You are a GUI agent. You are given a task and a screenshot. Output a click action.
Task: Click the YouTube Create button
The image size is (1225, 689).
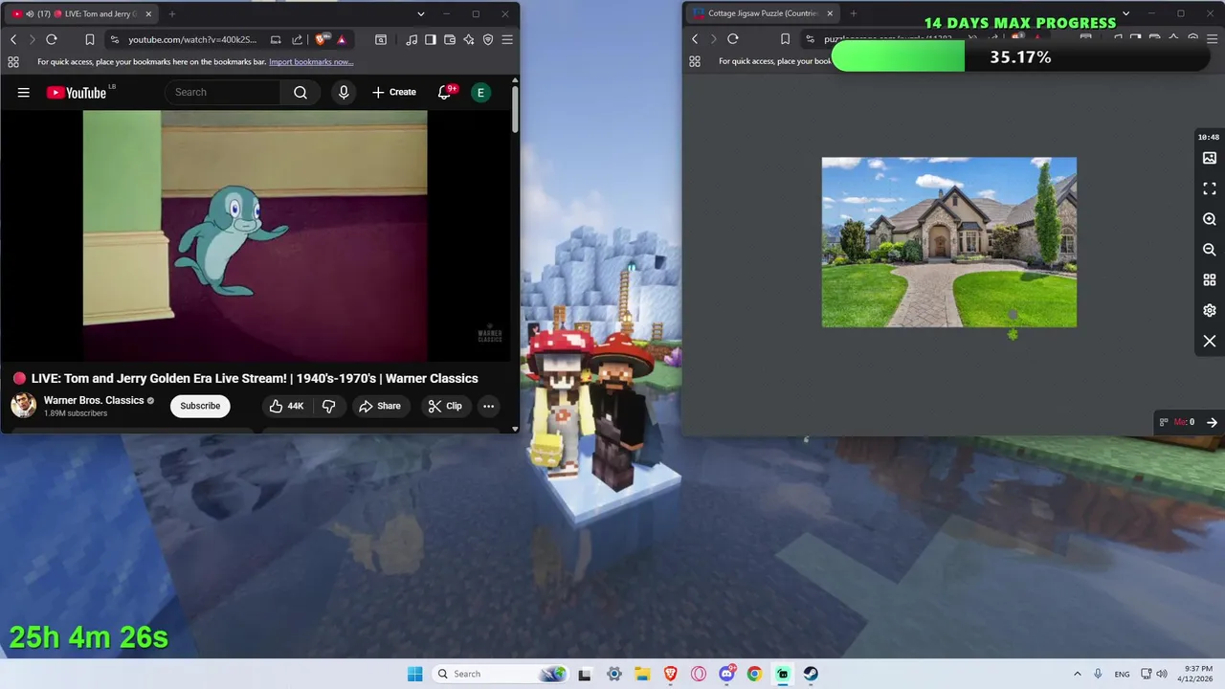click(x=394, y=93)
